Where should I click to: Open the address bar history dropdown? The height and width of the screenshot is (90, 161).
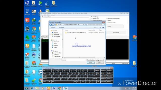(83, 25)
